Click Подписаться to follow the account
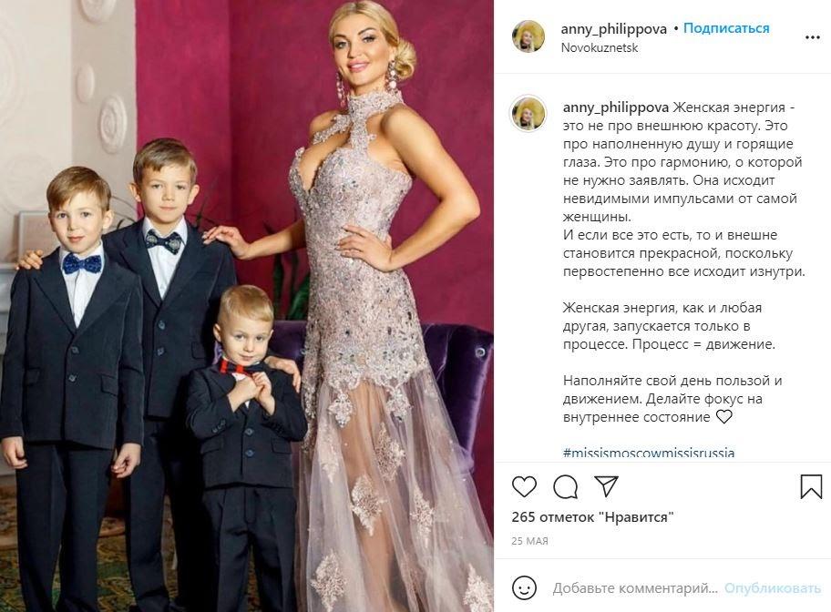 (x=726, y=28)
